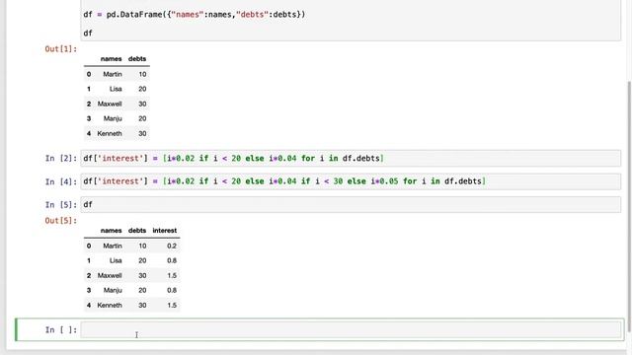The width and height of the screenshot is (632, 355).
Task: Click 'Martin' in the first output table
Action: click(112, 74)
